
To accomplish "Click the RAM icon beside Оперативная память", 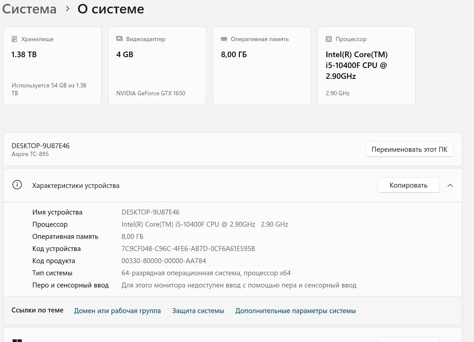I will [x=224, y=39].
